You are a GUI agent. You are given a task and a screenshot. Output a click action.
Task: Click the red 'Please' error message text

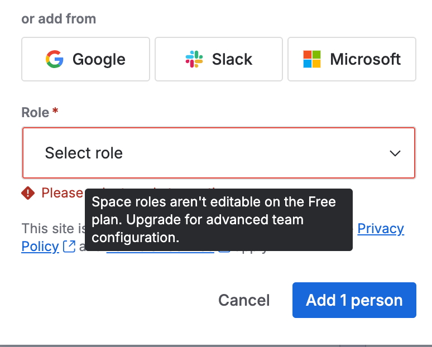62,193
